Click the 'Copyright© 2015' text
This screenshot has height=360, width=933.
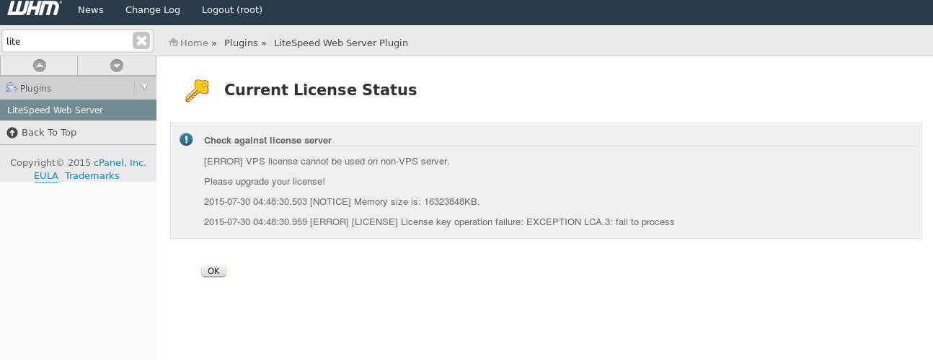pos(50,163)
